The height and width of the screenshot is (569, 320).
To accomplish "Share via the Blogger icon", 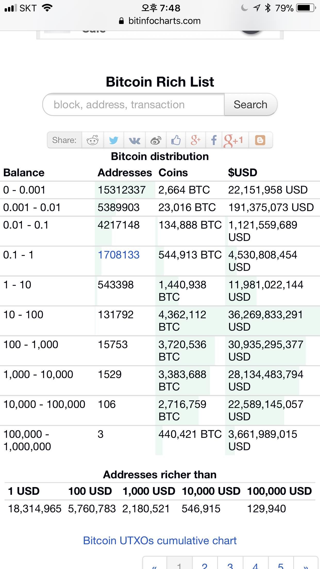I will pyautogui.click(x=260, y=140).
